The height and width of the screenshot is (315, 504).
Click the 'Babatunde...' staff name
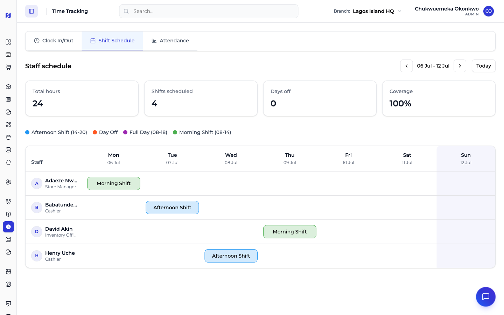[61, 205]
